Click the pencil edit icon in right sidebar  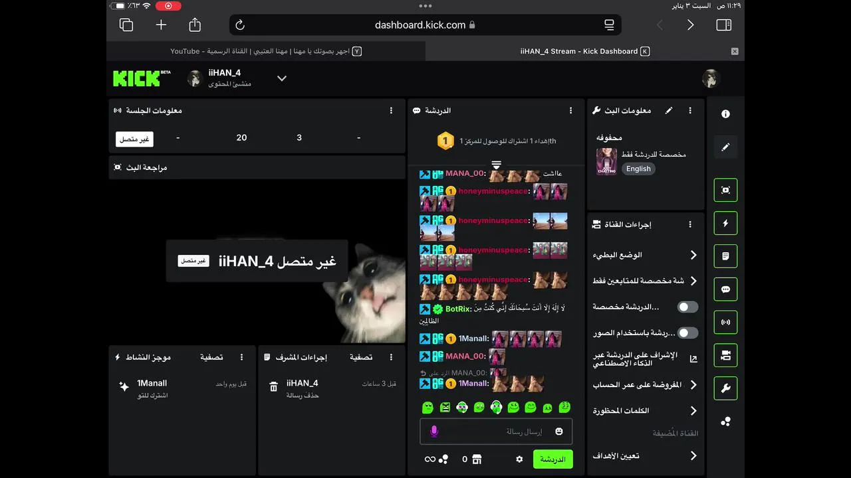point(725,147)
